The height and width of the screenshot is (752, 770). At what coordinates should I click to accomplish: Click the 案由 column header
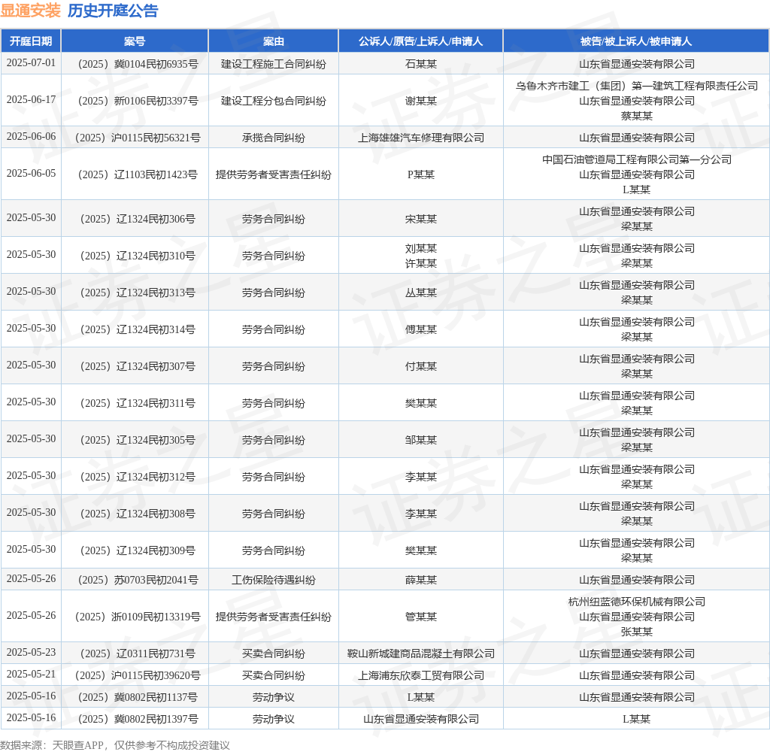coord(274,41)
